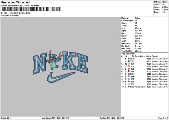Click the design name 'nike stitch 2 outline 3,8 in'
The height and width of the screenshot is (120, 169).
tap(20, 13)
